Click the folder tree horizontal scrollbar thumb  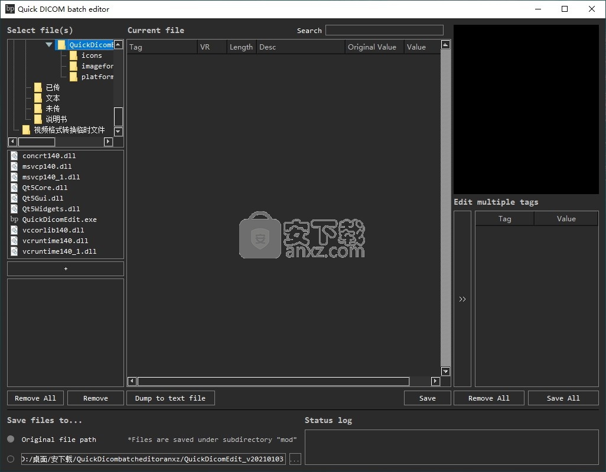tap(37, 142)
